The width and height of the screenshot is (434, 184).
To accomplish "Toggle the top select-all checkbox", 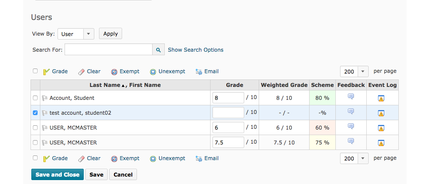I will [35, 71].
